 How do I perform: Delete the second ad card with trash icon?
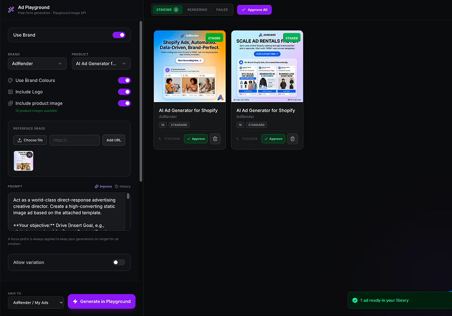tap(293, 139)
